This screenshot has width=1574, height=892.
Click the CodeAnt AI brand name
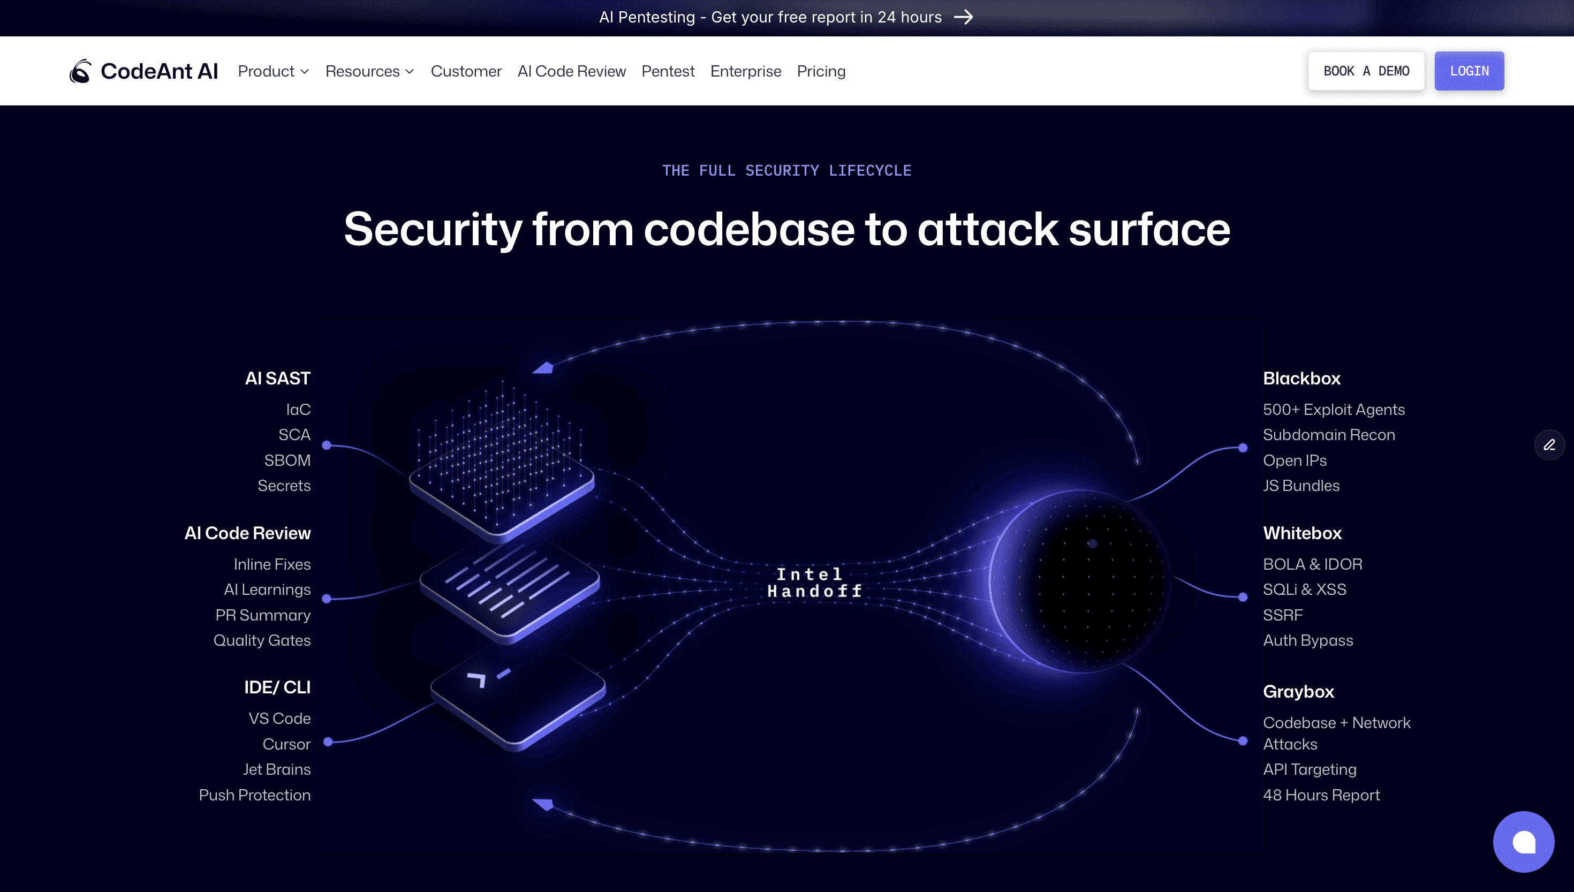159,71
